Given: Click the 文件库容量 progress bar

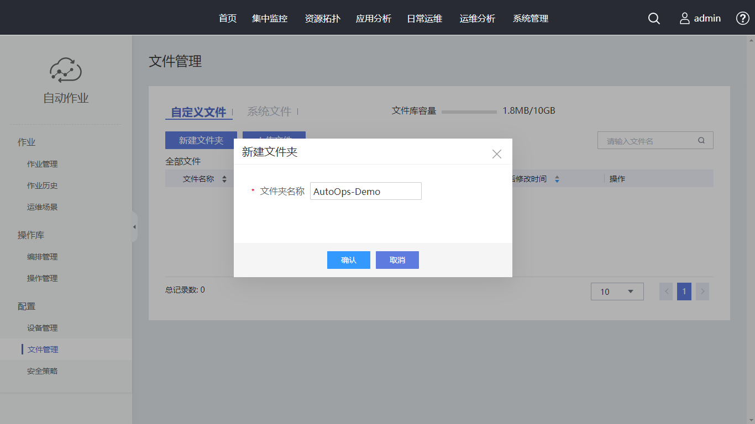Looking at the screenshot, I should coord(469,112).
